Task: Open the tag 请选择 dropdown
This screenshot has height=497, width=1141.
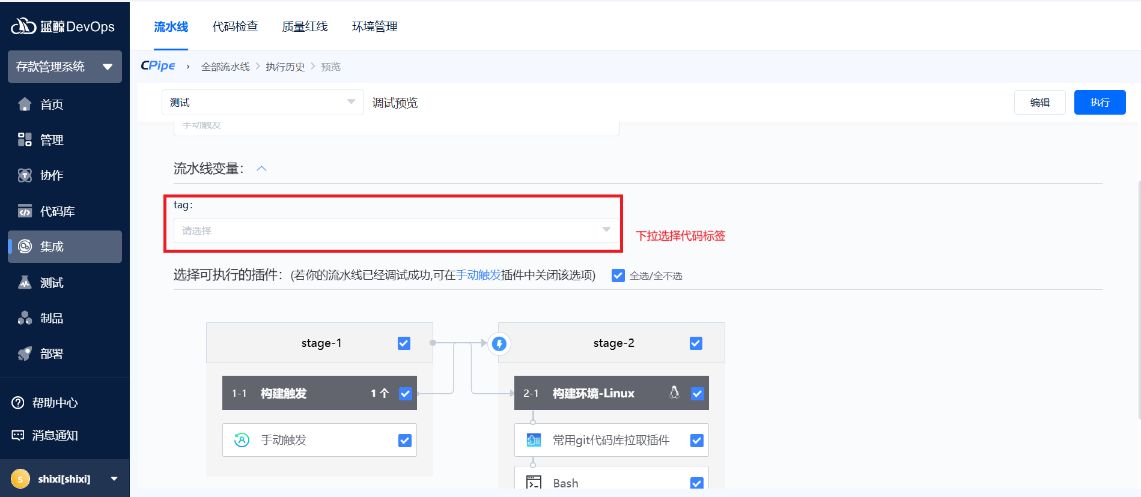Action: (395, 230)
